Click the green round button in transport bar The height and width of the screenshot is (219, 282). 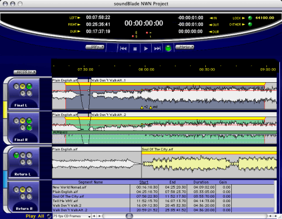168,48
